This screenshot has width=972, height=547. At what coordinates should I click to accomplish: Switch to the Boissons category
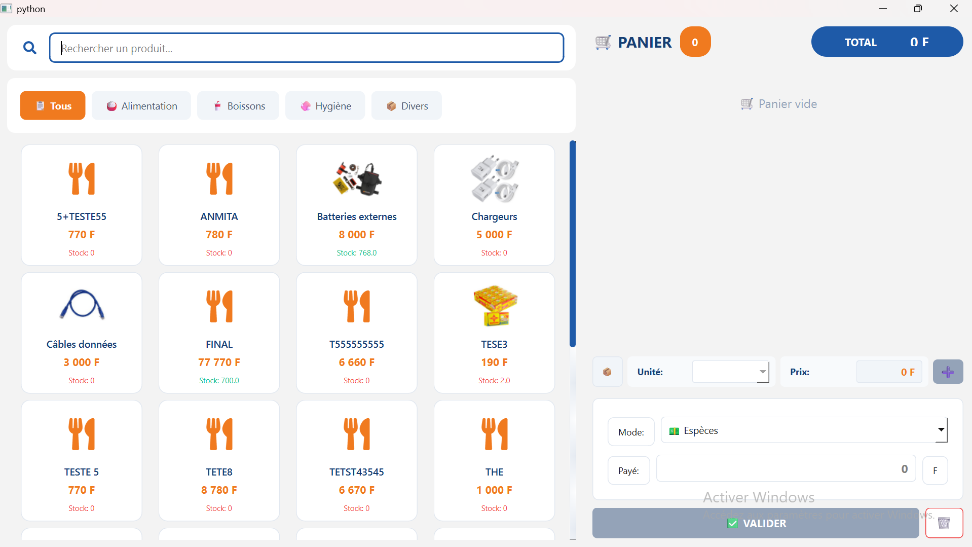click(238, 106)
